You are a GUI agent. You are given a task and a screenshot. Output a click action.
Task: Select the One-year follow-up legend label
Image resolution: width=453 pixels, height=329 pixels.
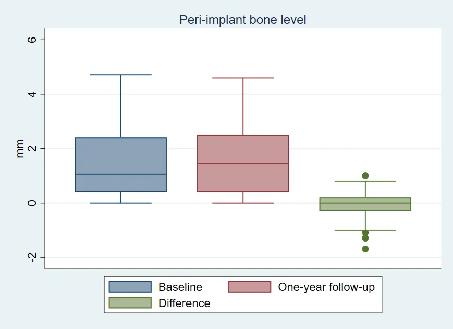tap(326, 287)
